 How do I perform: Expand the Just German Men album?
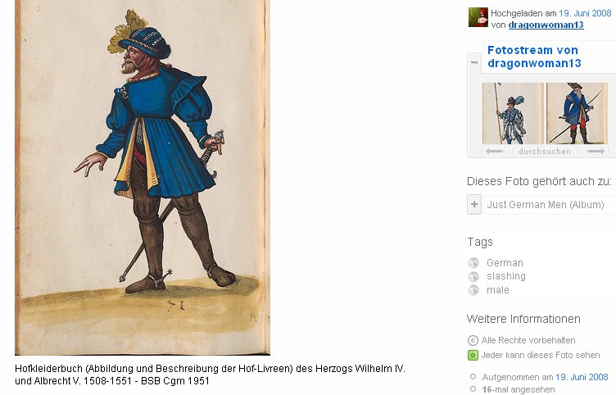474,204
